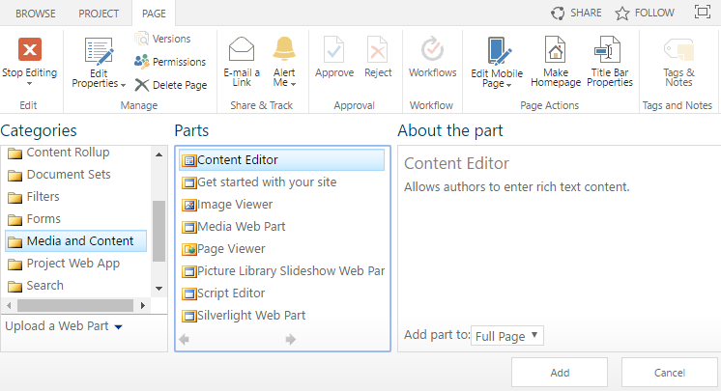Click the categories horizontal scrollbar thumb

point(75,305)
